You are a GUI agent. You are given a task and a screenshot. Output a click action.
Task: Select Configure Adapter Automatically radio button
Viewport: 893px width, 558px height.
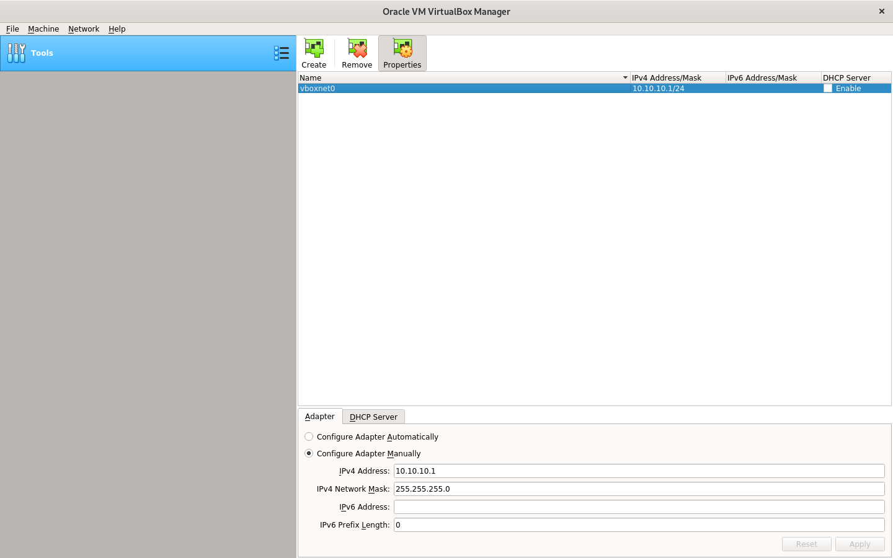click(309, 436)
